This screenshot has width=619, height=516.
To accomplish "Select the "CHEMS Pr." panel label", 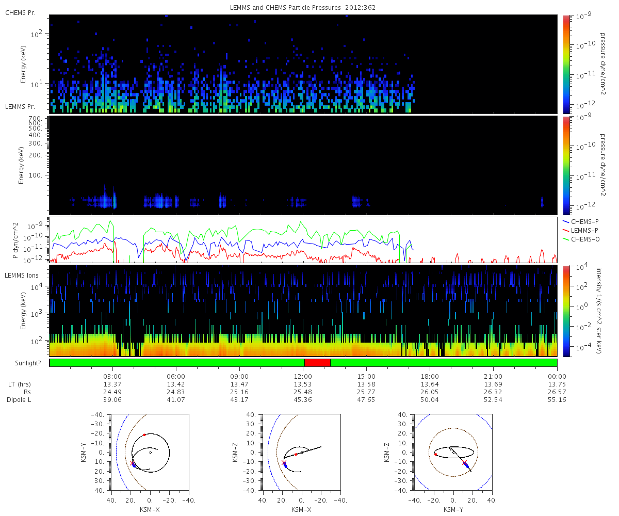I will point(20,12).
